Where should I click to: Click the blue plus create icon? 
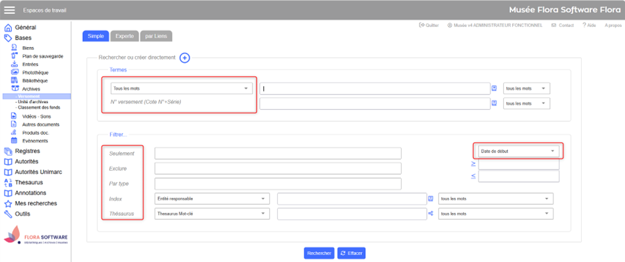(x=184, y=58)
